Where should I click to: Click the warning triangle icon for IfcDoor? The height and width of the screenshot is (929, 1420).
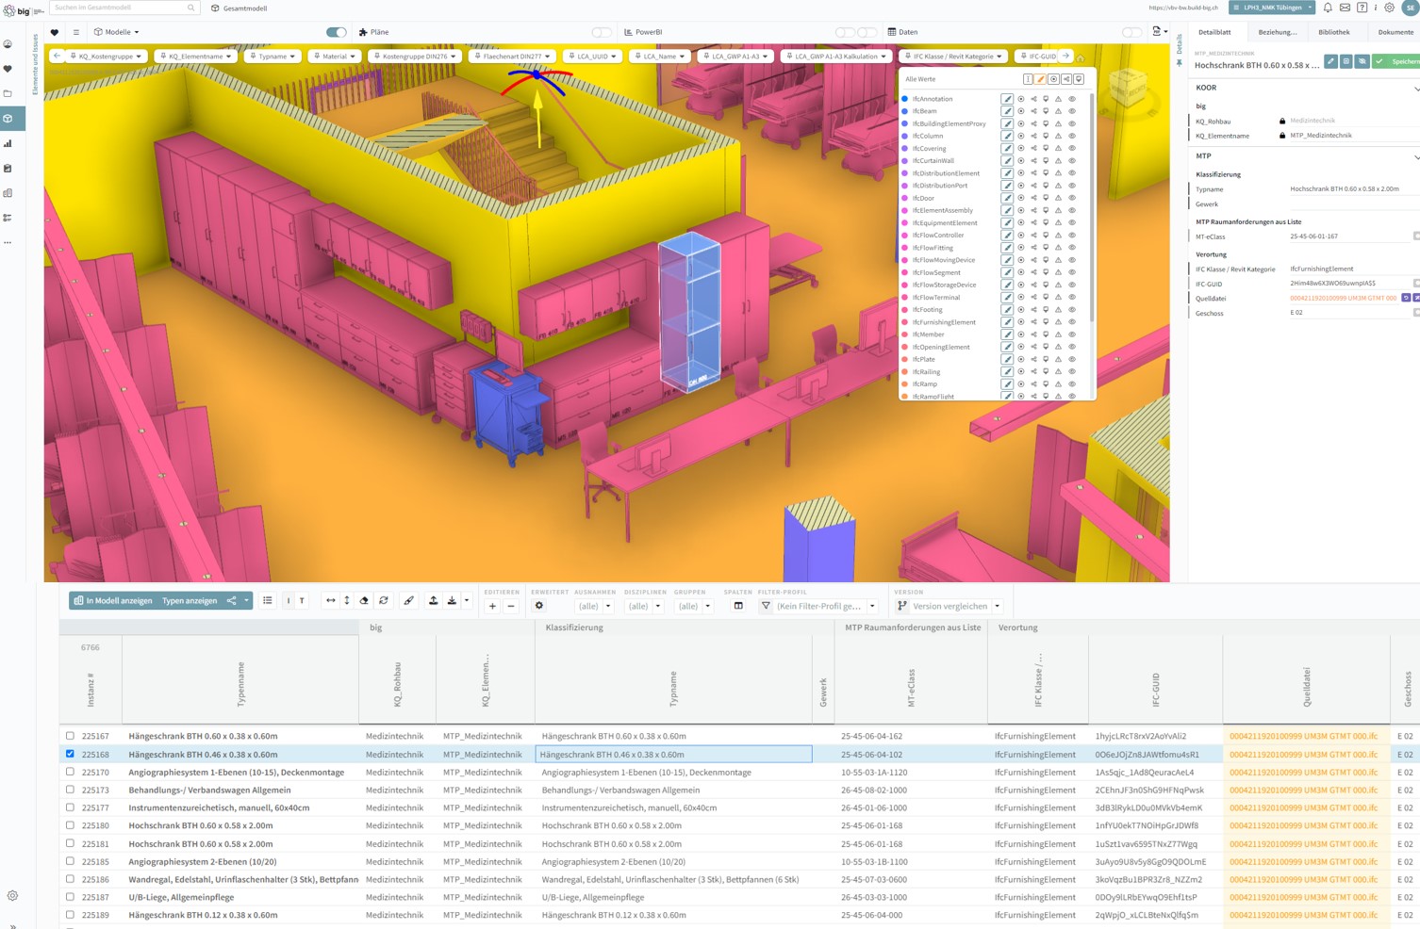1058,198
